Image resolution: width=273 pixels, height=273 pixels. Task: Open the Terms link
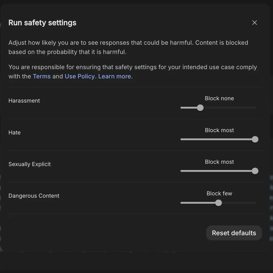pyautogui.click(x=42, y=76)
